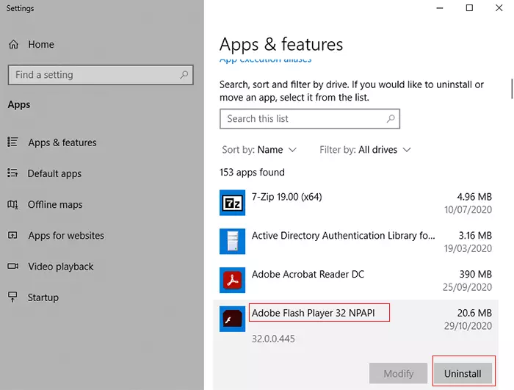This screenshot has height=390, width=514.
Task: Click the Adobe Acrobat Reader DC icon
Action: [x=233, y=280]
